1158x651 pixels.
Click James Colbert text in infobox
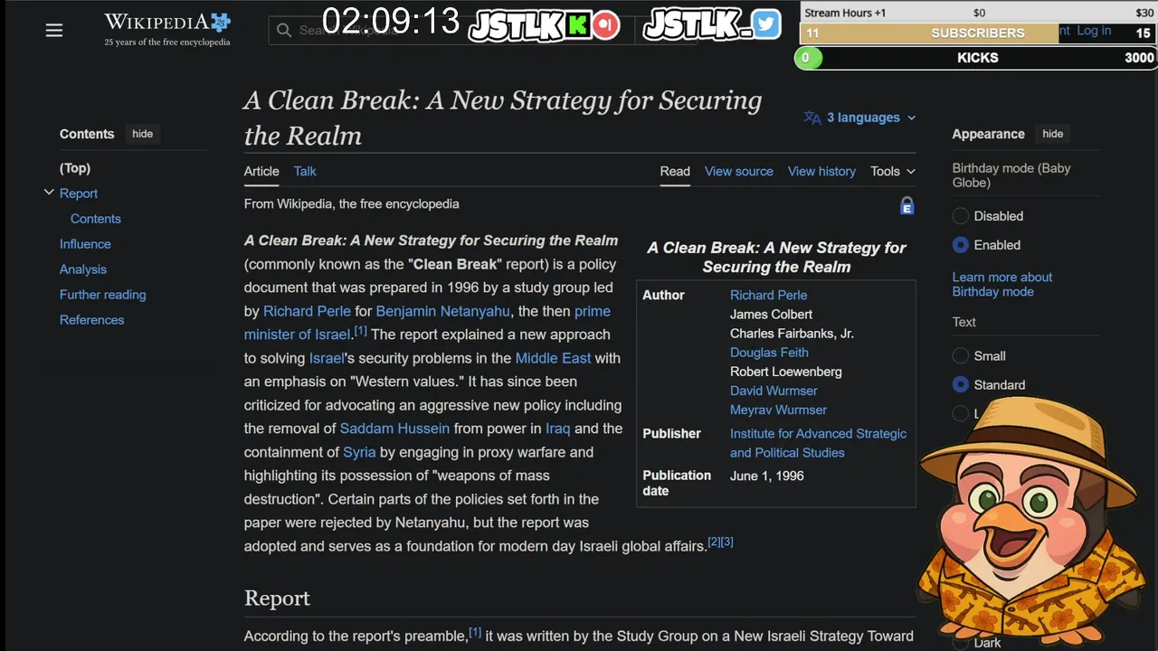pyautogui.click(x=771, y=315)
